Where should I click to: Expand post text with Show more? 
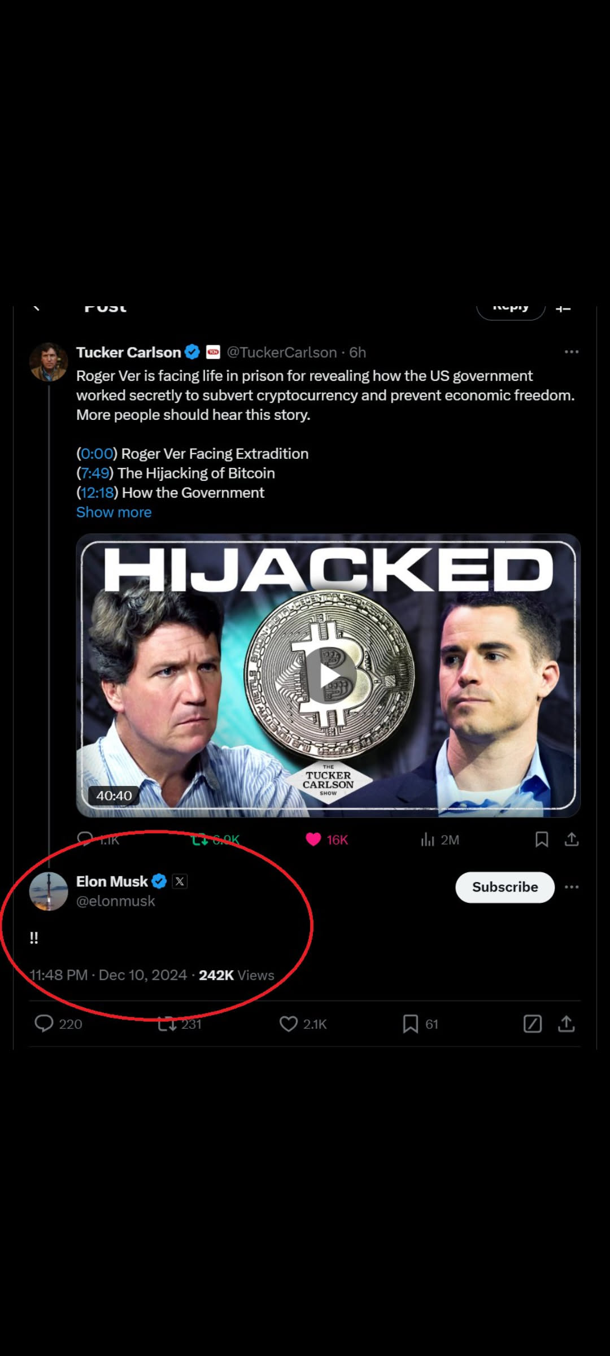[114, 512]
